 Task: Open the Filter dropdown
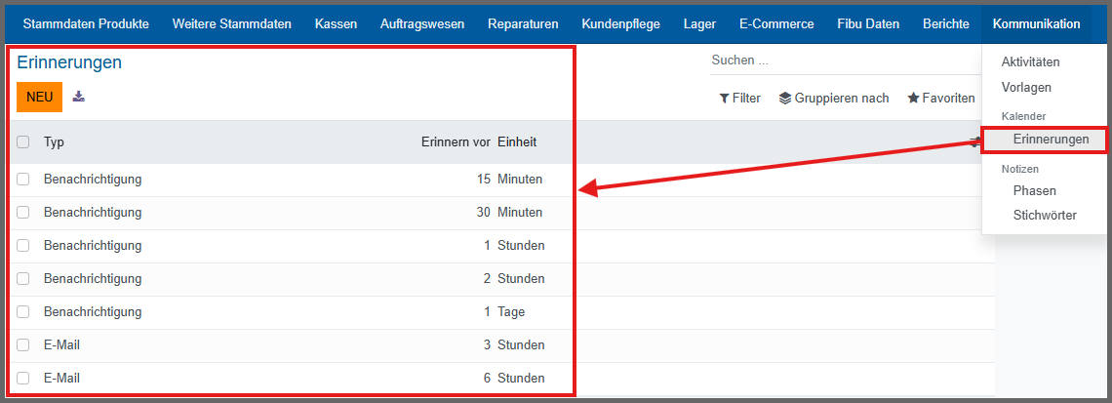(740, 99)
